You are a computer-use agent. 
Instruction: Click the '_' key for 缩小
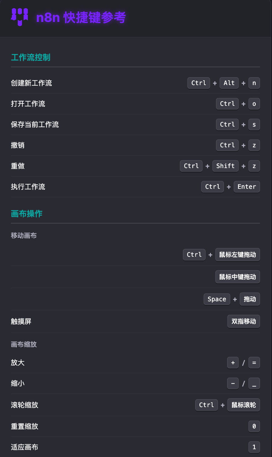point(254,383)
